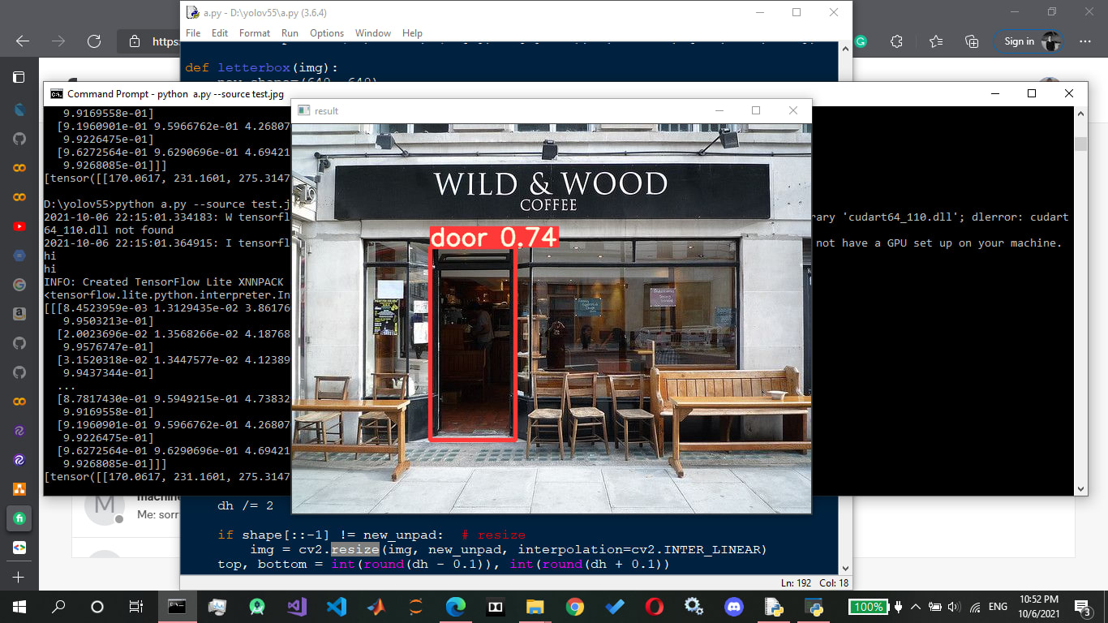
Task: Click the system volume speaker icon
Action: (954, 607)
